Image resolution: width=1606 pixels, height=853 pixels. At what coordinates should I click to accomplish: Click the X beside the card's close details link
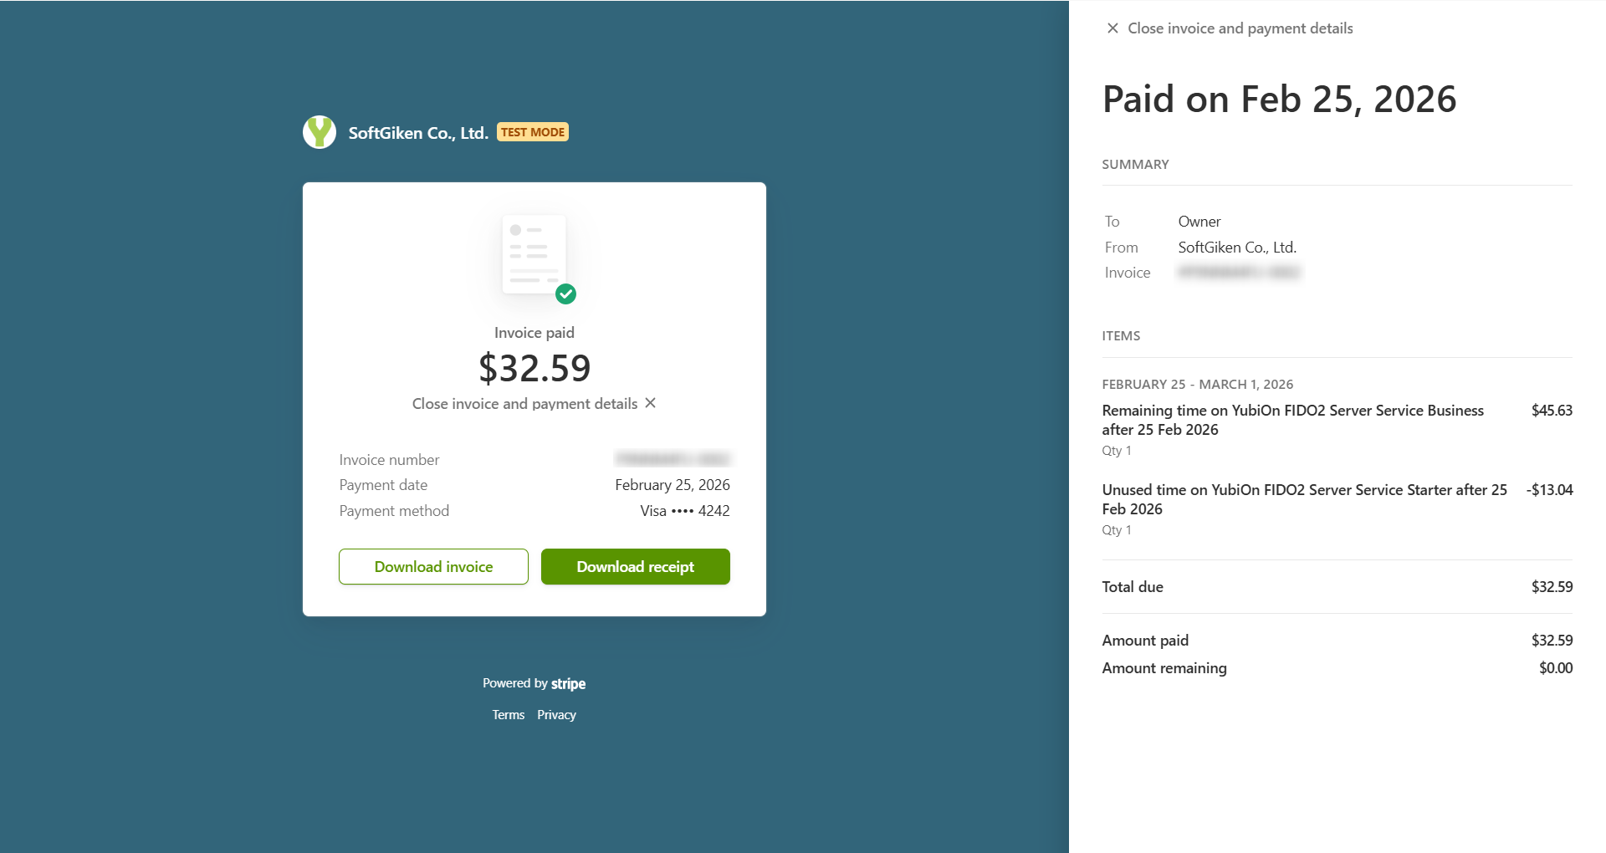click(x=651, y=403)
